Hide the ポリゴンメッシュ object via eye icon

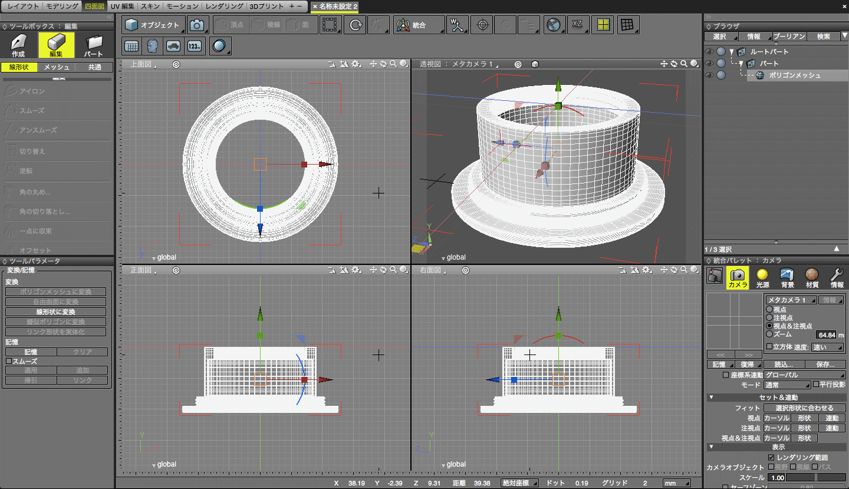click(x=709, y=75)
